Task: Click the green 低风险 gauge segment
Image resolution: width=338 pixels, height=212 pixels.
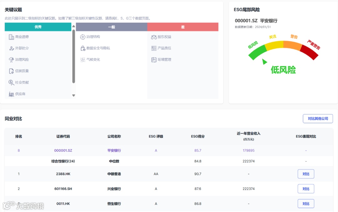Action: click(257, 52)
